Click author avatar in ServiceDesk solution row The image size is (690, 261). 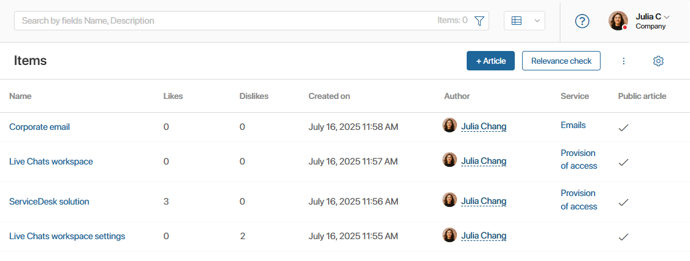click(449, 200)
